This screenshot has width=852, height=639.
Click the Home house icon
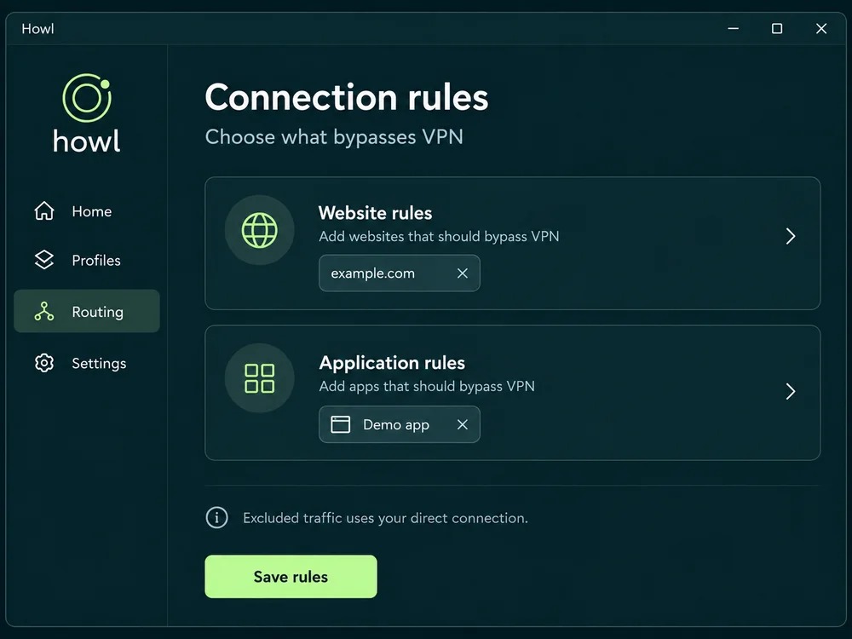[44, 210]
